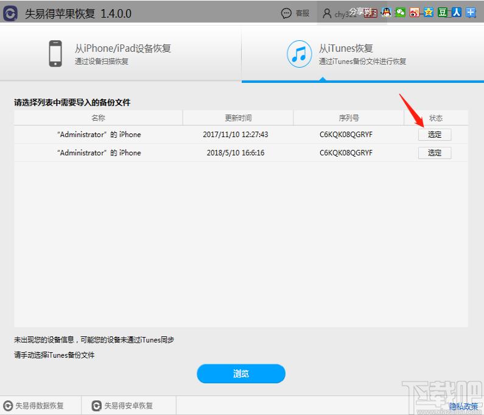Share via the Douban 豆 icon

[443, 12]
